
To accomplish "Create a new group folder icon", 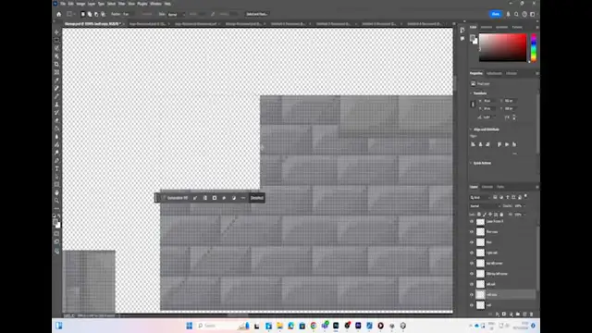I will [518, 314].
